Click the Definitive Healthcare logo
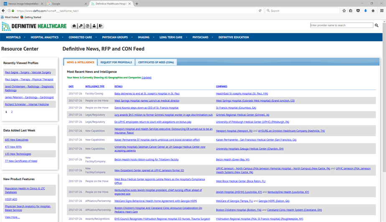 tap(34, 26)
